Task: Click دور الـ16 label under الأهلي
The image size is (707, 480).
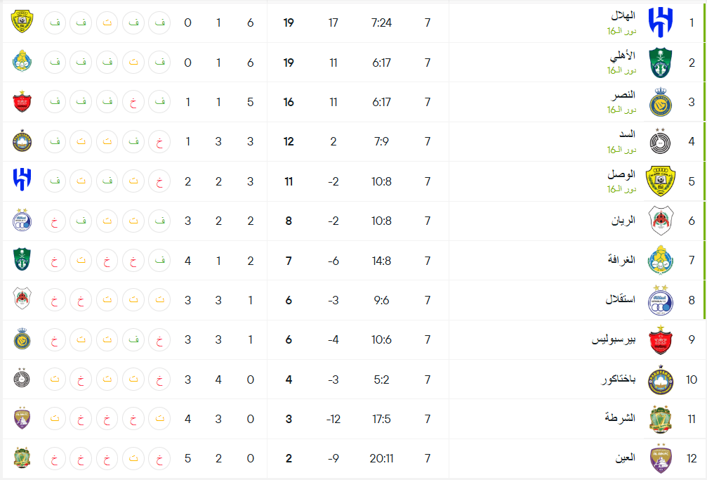Action: tap(621, 70)
